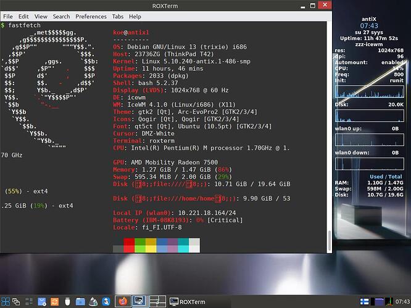The width and height of the screenshot is (411, 308).
Task: Open the Help menu
Action: 135,17
